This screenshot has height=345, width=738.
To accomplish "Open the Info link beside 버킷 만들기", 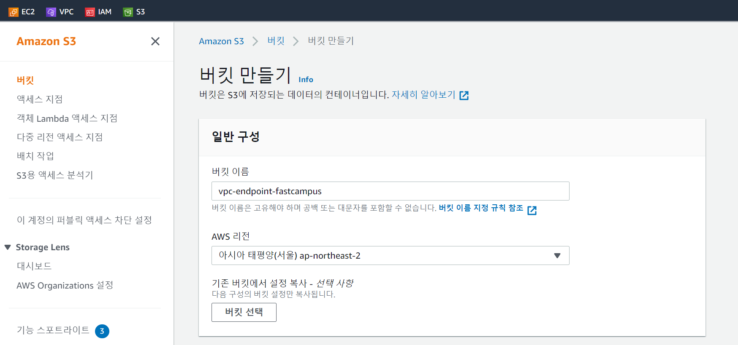I will [306, 80].
